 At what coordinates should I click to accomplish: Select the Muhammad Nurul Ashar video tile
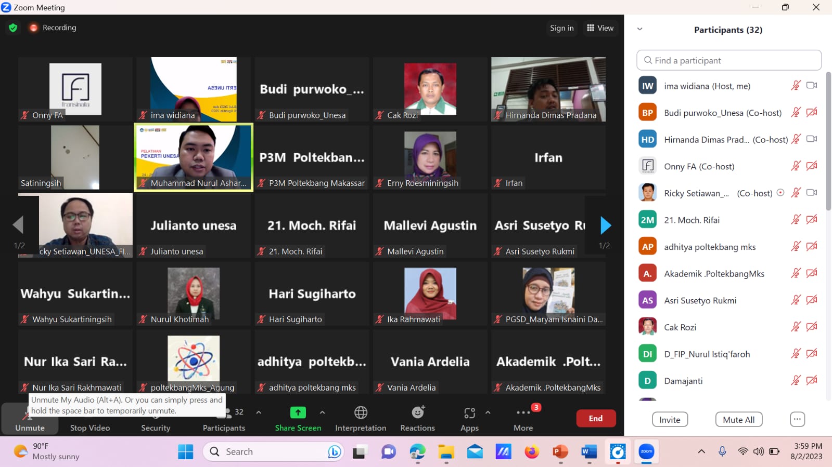point(194,157)
